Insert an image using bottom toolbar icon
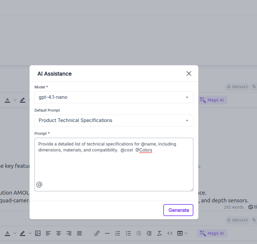257x244 pixels. pos(38,233)
